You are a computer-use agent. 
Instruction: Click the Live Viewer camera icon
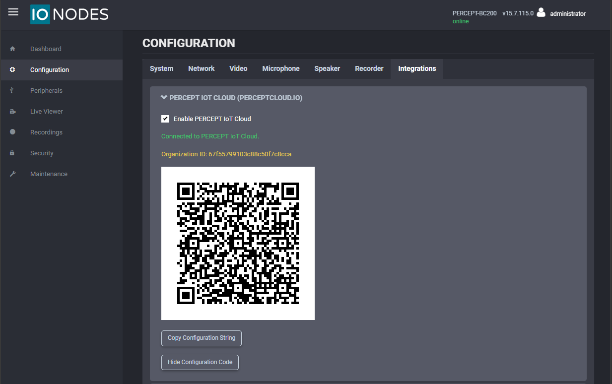pyautogui.click(x=12, y=112)
